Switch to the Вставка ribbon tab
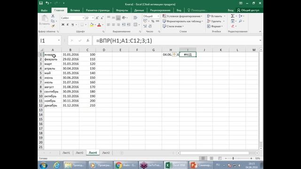This screenshot has width=301, height=169. point(75,10)
